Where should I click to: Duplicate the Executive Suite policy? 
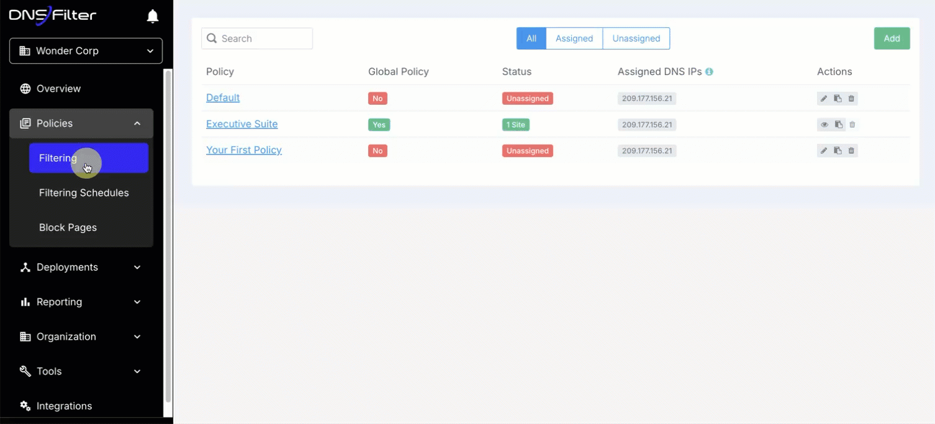point(838,125)
